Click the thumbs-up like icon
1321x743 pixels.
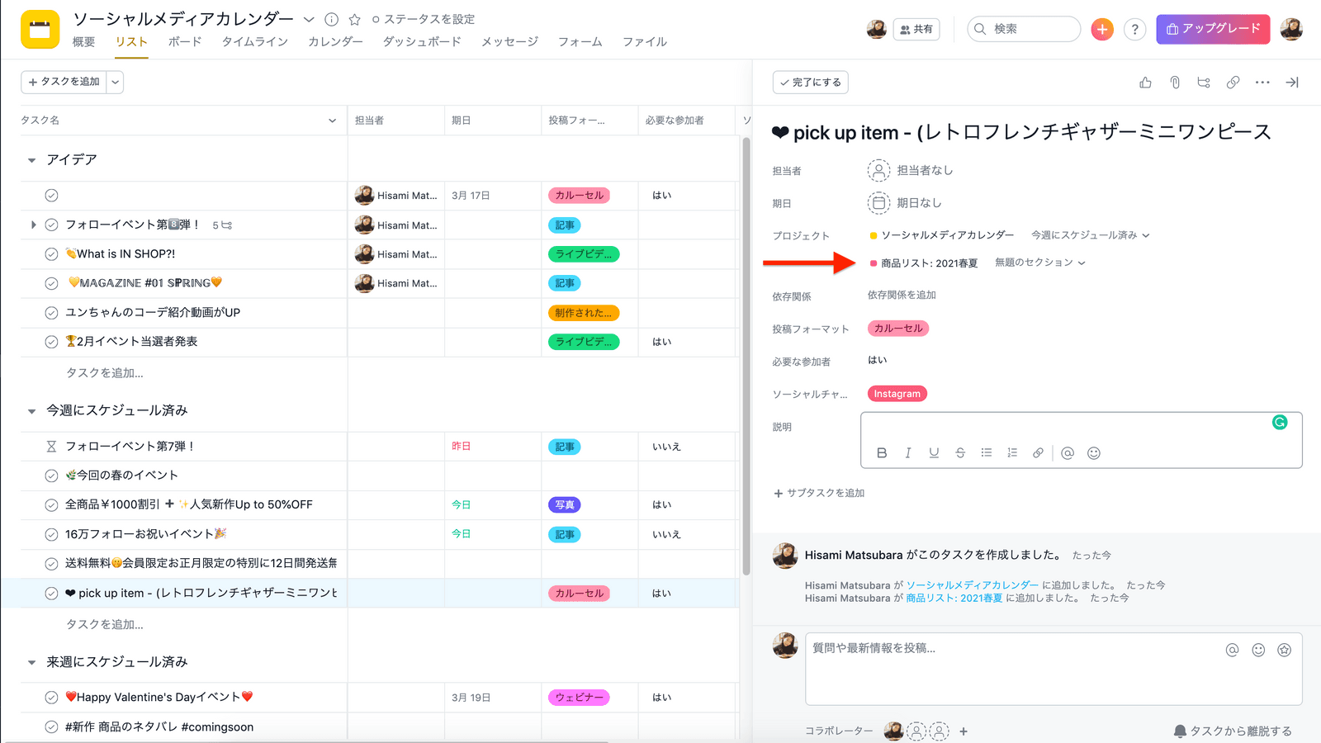tap(1145, 83)
